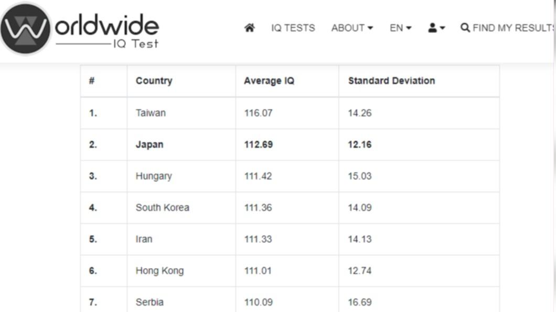Screen dimensions: 556x312
Task: Click the Country column header
Action: pyautogui.click(x=154, y=81)
